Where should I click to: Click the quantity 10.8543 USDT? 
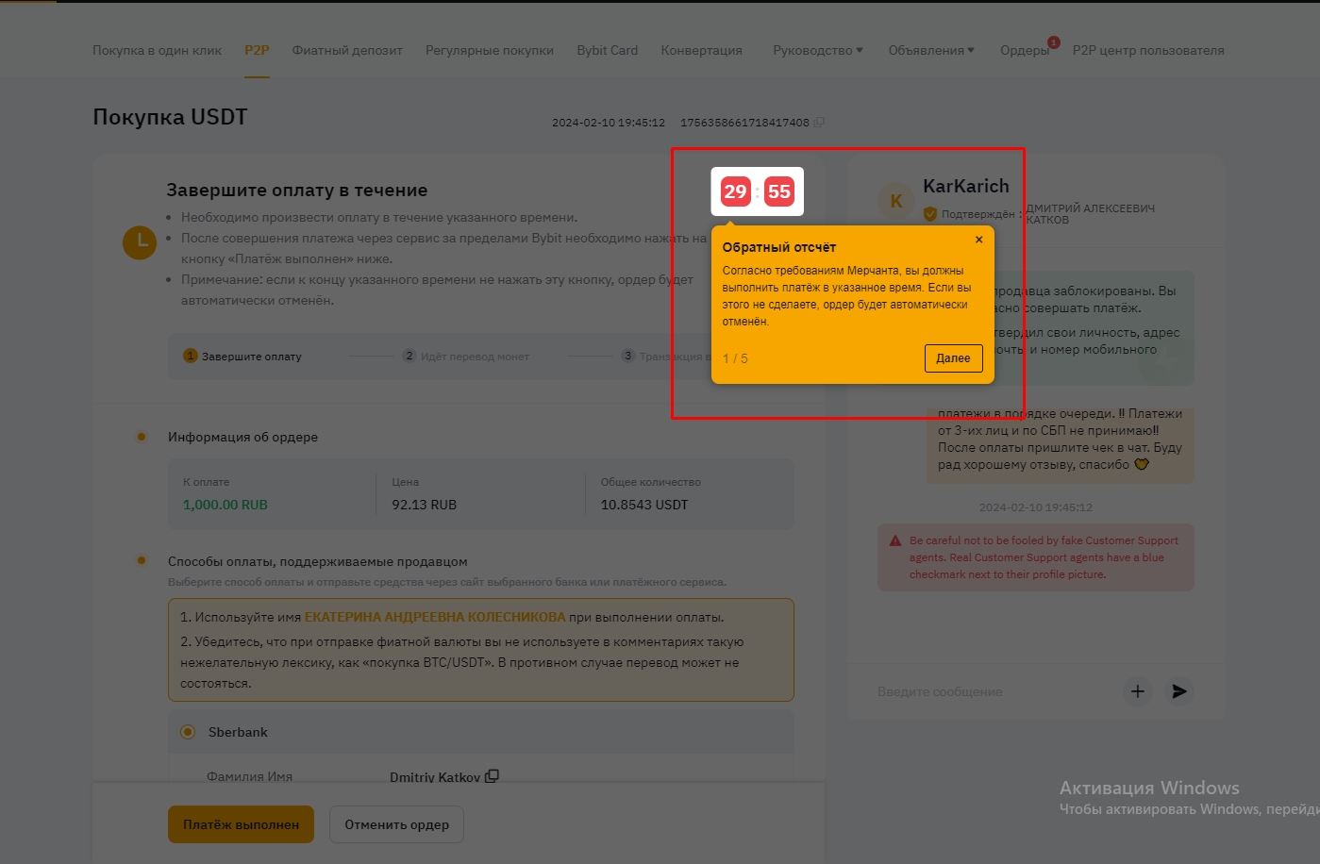[644, 505]
